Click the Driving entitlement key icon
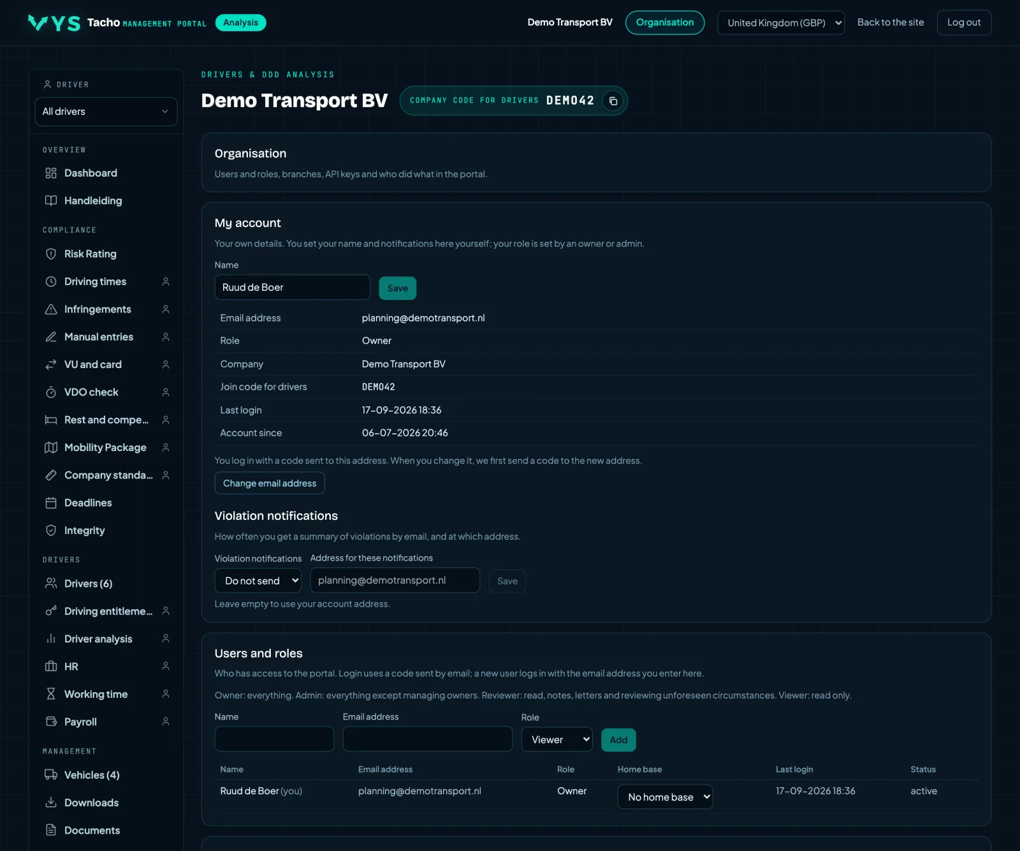 click(x=51, y=611)
